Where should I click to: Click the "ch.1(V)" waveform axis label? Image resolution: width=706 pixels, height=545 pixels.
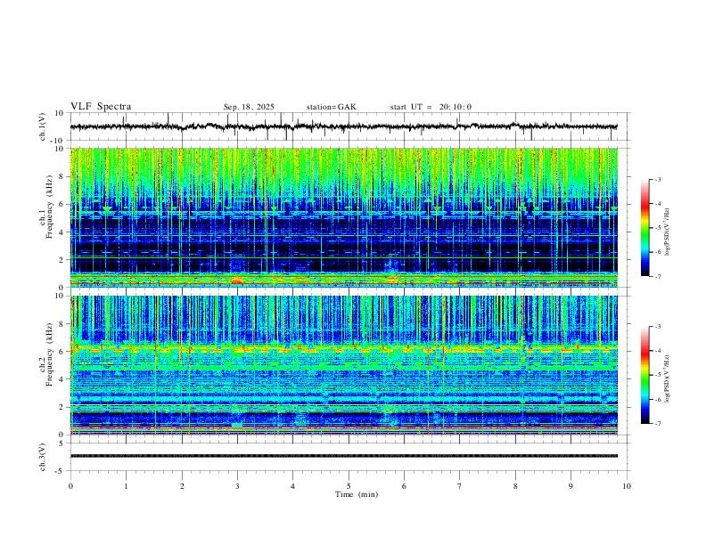point(43,126)
